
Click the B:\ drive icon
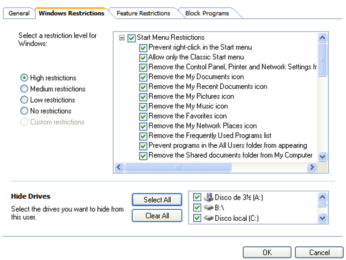[x=209, y=207]
